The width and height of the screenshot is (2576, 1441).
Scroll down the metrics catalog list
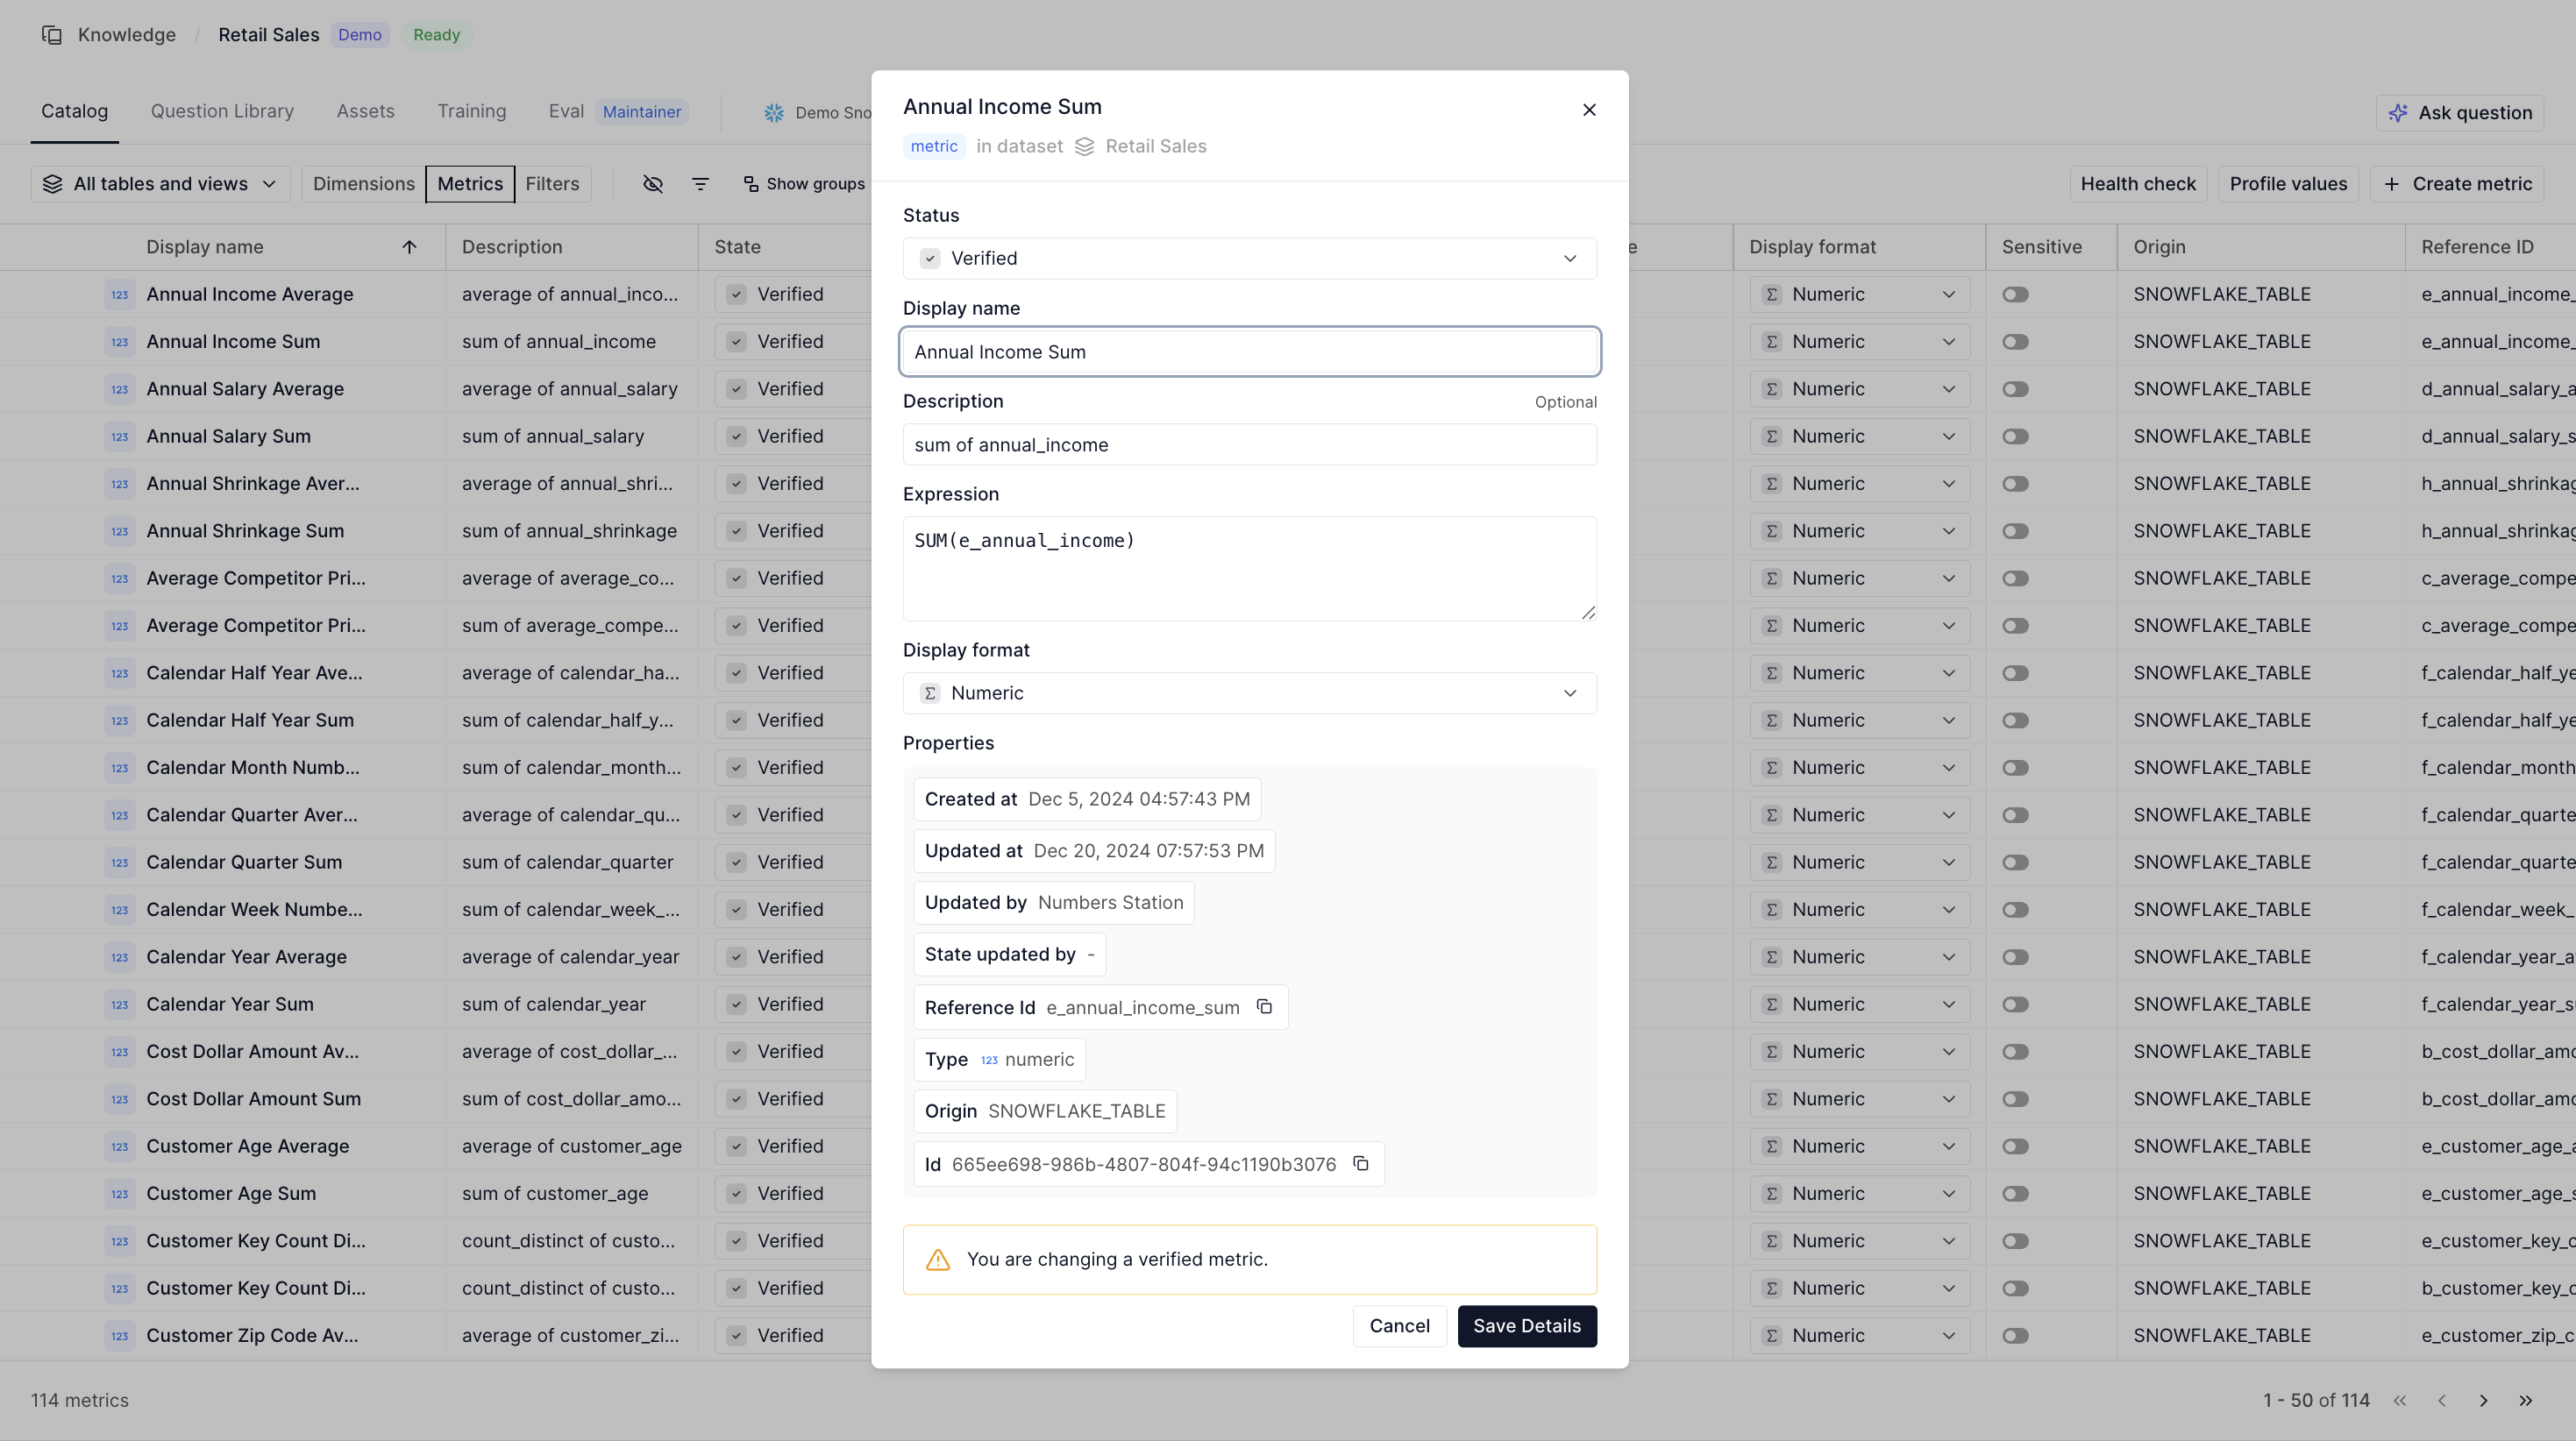coord(2484,1401)
